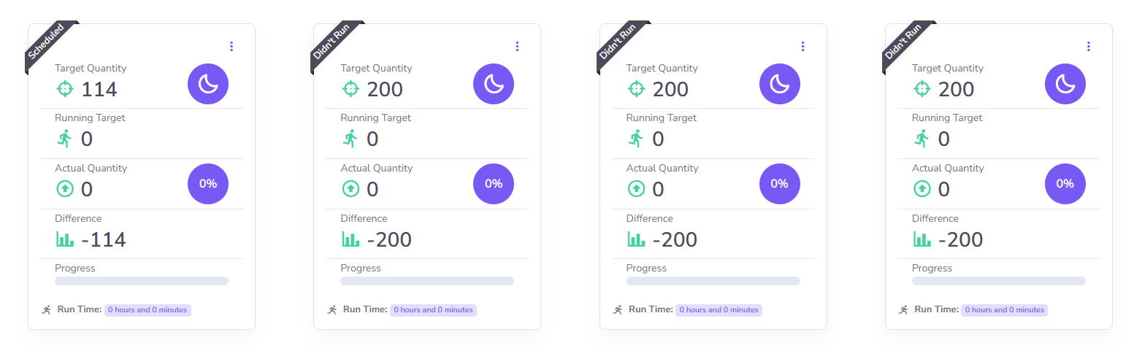Click the Progress bar on the Scheduled card
The width and height of the screenshot is (1134, 359).
point(142,281)
